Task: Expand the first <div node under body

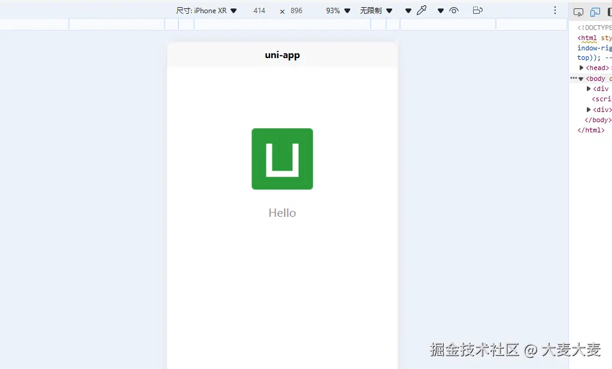Action: pos(589,89)
